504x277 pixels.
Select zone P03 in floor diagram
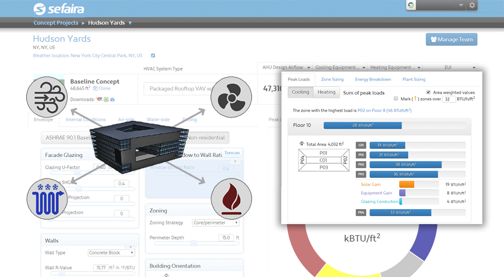click(324, 167)
